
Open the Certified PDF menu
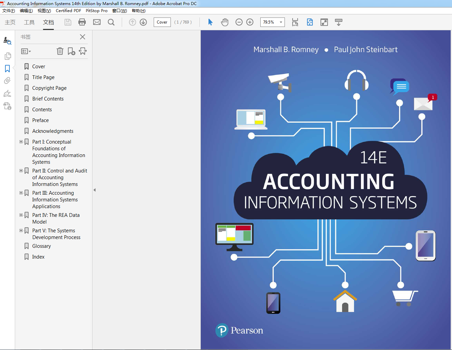coord(68,11)
